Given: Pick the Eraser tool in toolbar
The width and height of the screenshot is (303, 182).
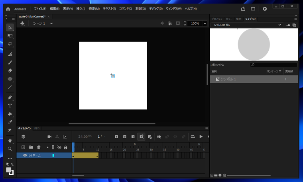Looking at the screenshot, I should click(x=10, y=70).
